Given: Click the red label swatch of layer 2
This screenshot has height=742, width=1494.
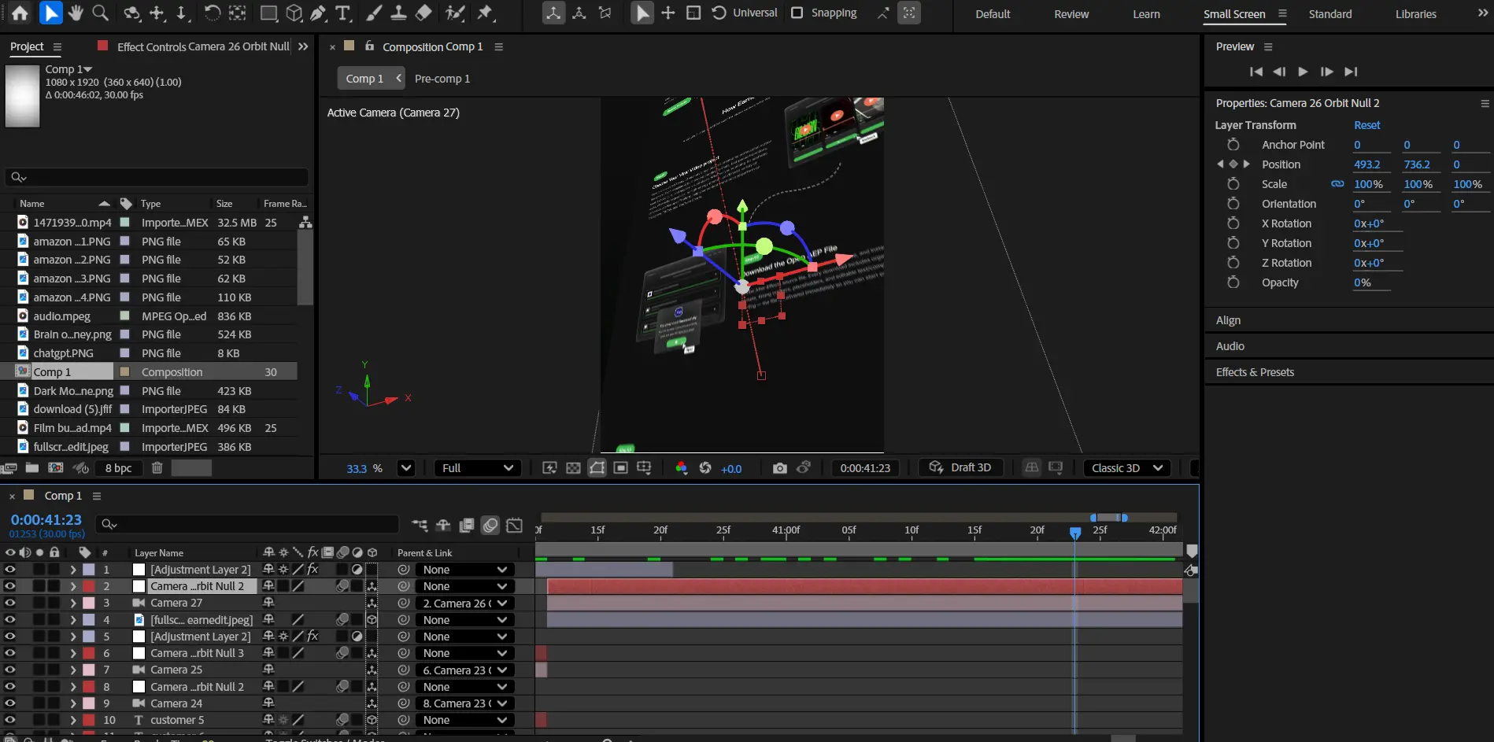Looking at the screenshot, I should 89,586.
